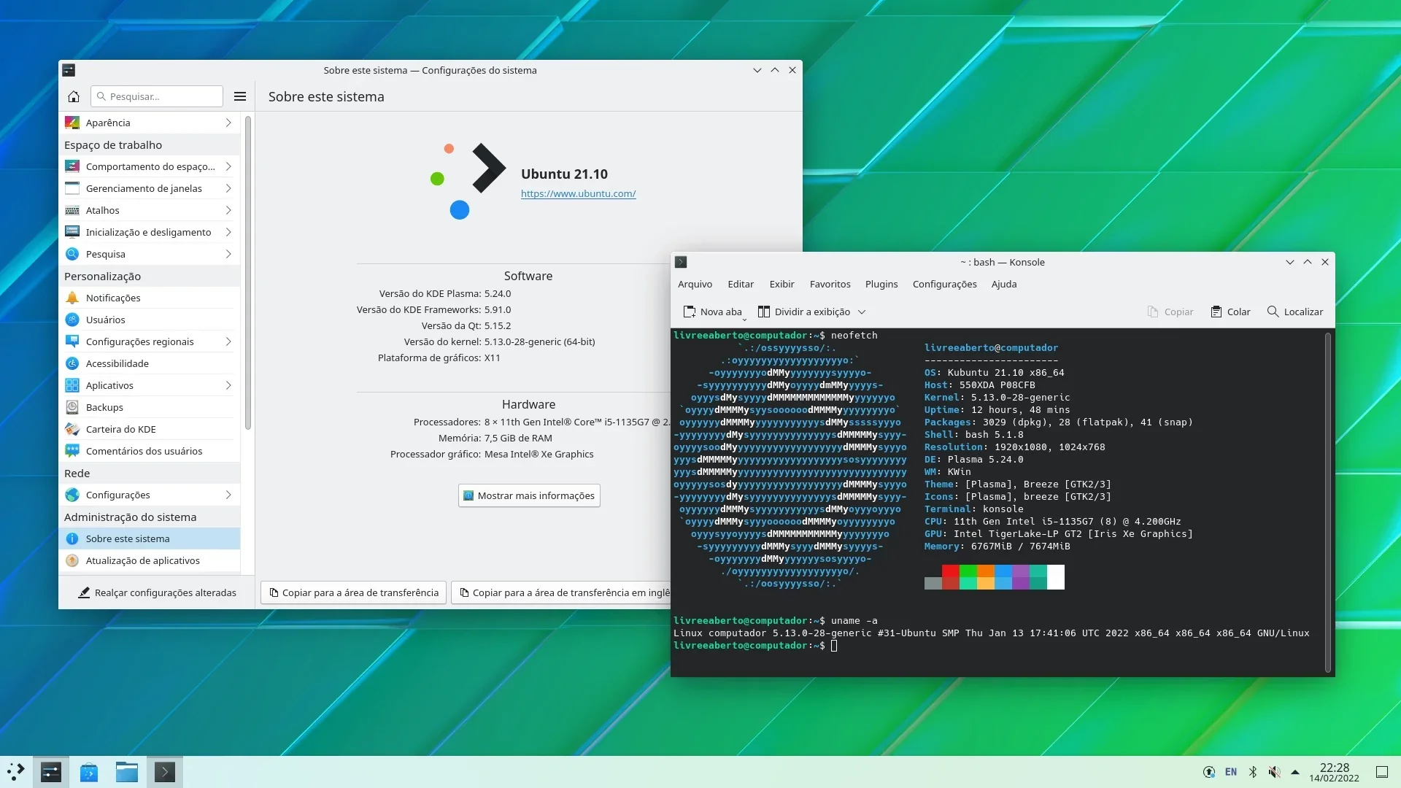Screen dimensions: 1401x788
Task: Click the Atalhos keyboard icon
Action: (x=72, y=210)
